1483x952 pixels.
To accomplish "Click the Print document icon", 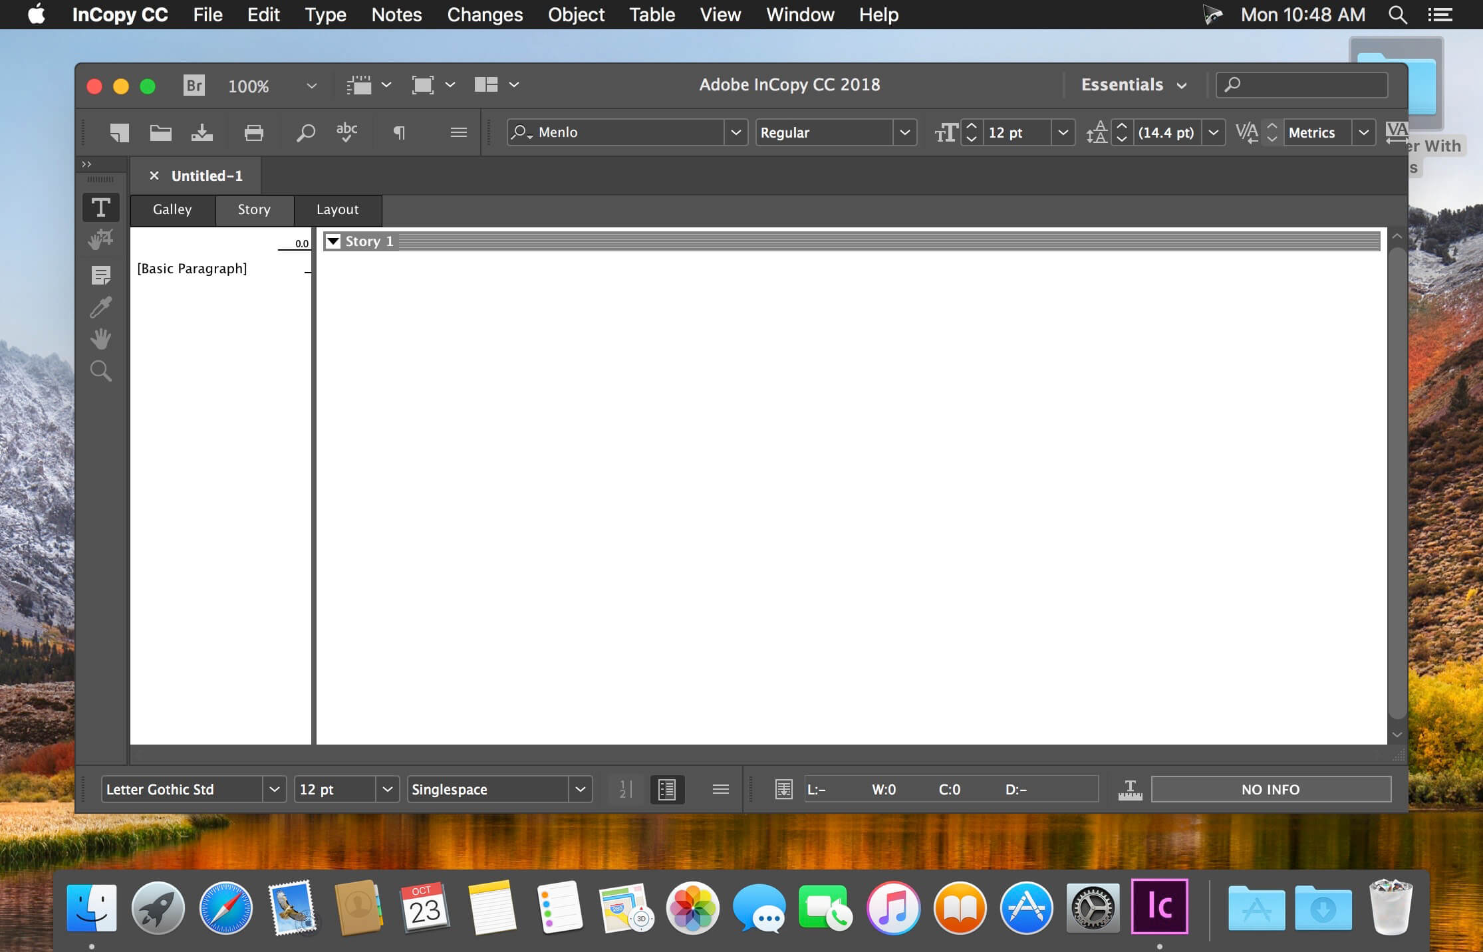I will pos(253,132).
